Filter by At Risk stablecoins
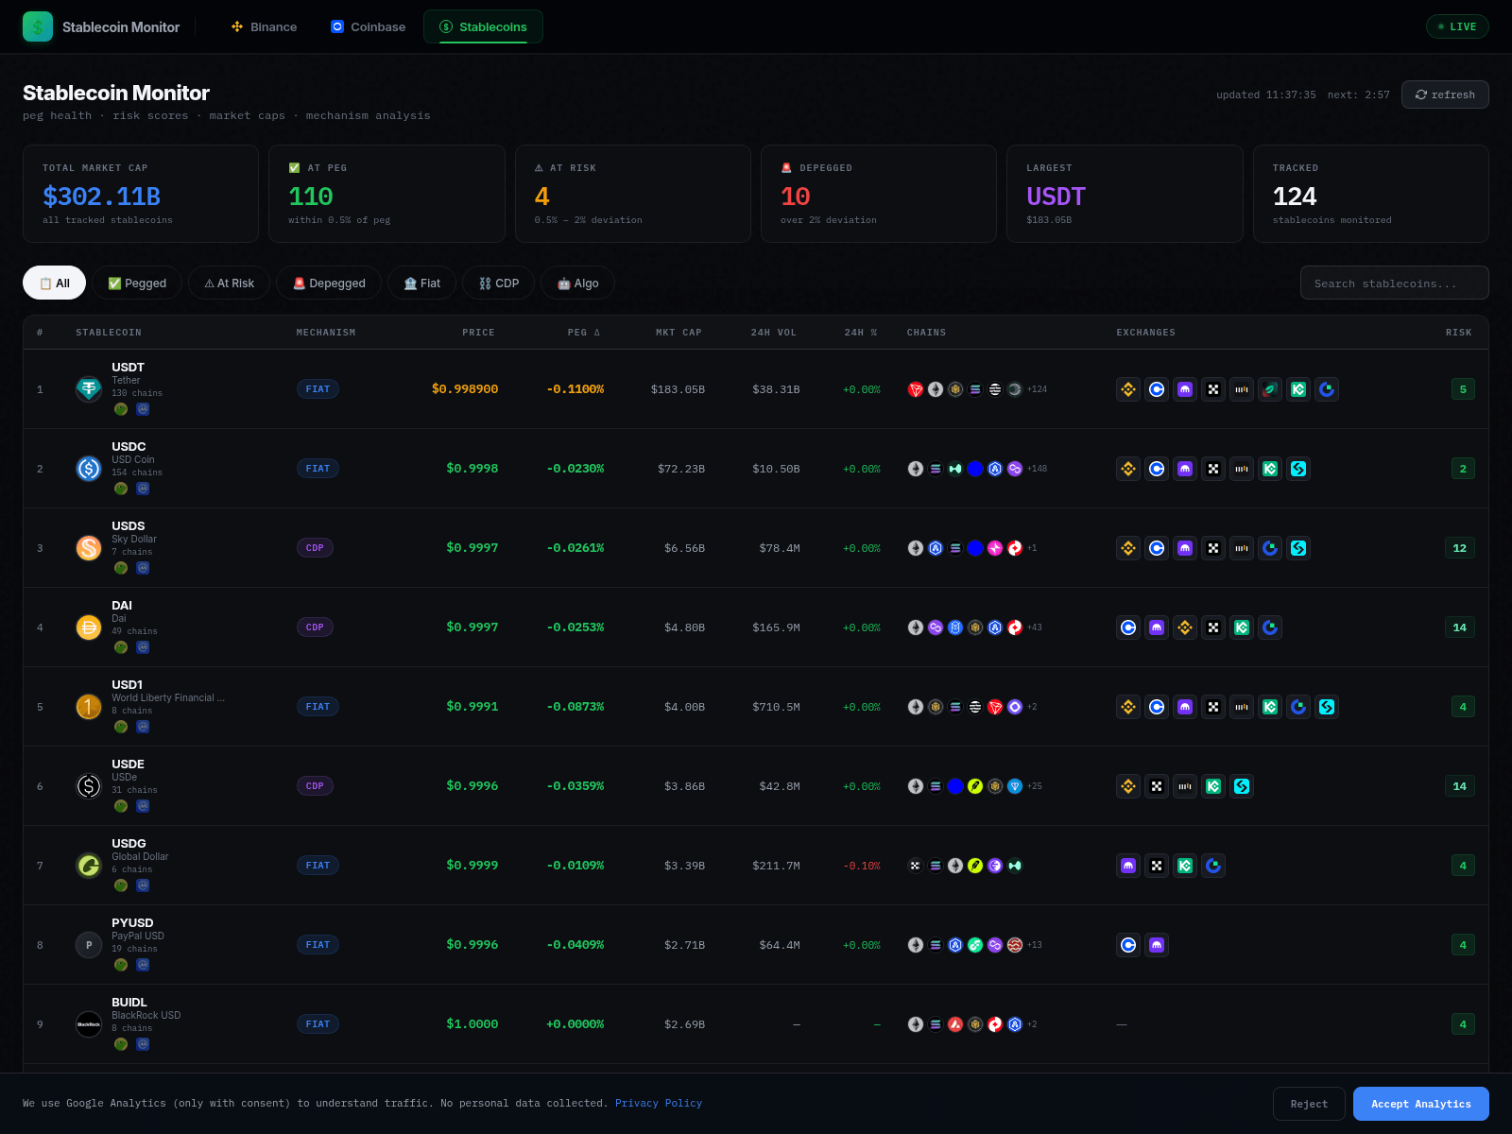The image size is (1512, 1134). tap(229, 283)
